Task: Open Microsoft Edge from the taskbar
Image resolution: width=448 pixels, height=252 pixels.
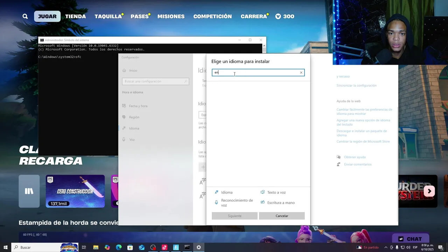Action: tap(119, 247)
